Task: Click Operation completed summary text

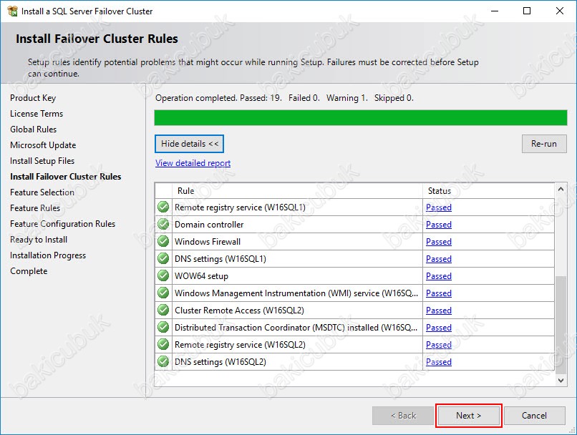Action: (284, 98)
